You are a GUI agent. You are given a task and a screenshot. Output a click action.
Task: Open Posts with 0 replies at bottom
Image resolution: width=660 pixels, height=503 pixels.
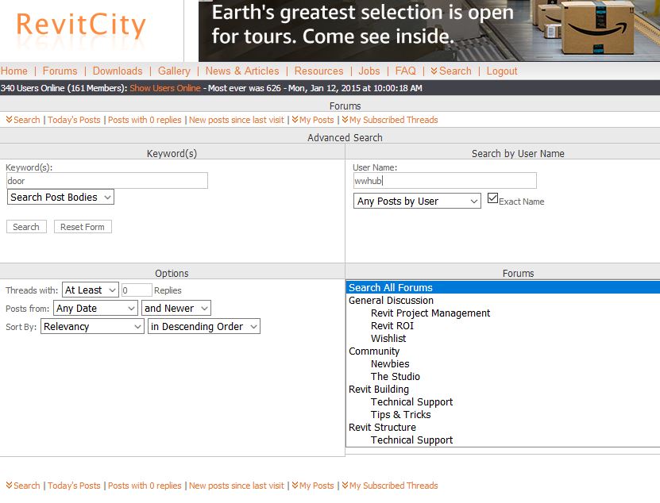click(x=145, y=486)
